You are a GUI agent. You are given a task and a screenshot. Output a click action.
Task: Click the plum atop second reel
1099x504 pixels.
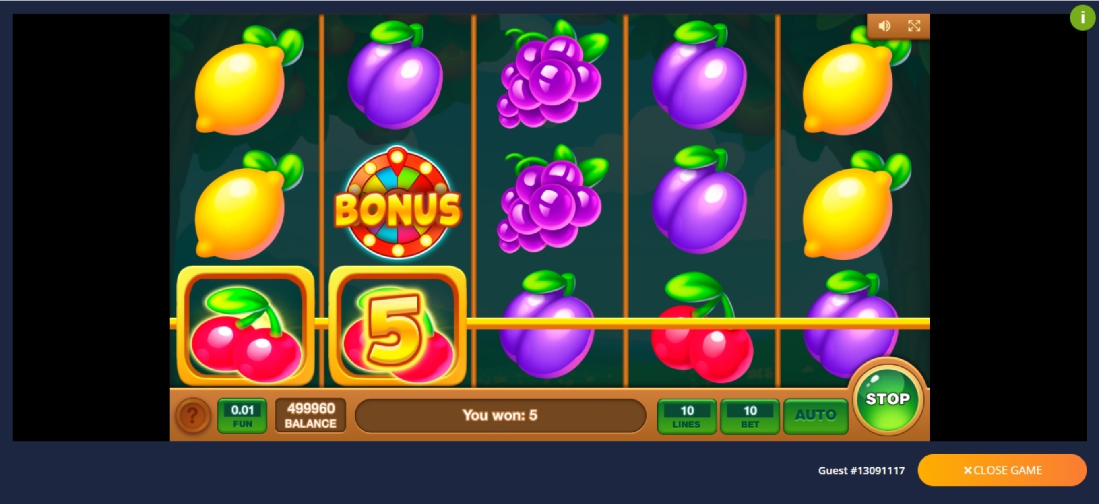(395, 75)
